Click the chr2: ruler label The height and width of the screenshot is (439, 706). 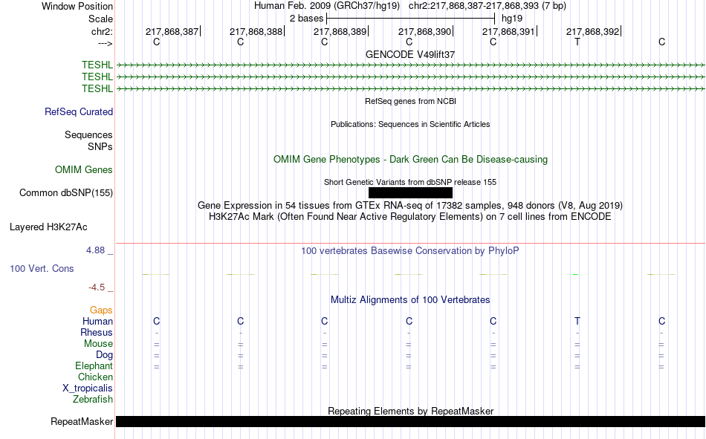[103, 31]
